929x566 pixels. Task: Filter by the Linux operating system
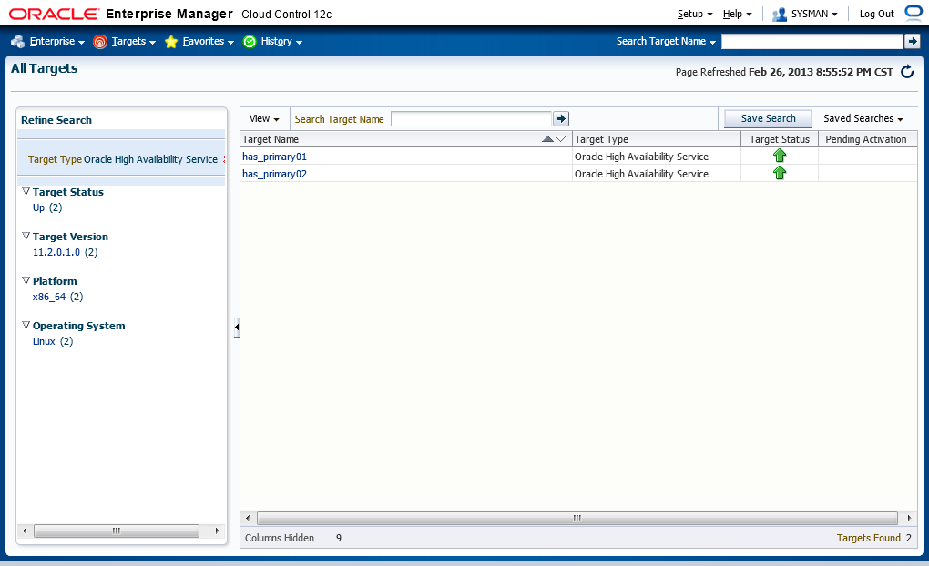[x=44, y=341]
